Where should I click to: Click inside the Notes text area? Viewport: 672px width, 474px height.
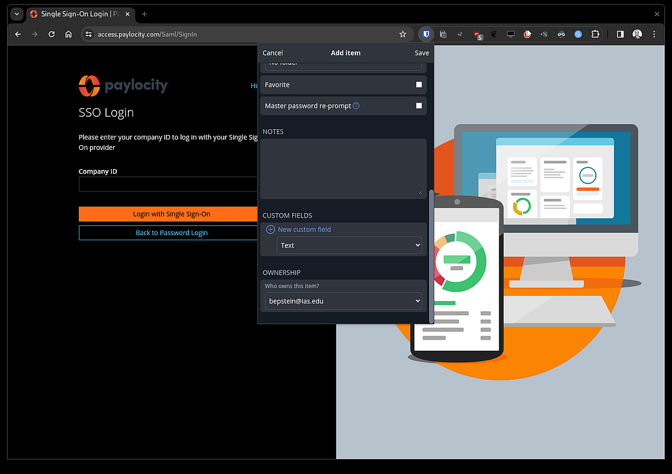click(343, 168)
